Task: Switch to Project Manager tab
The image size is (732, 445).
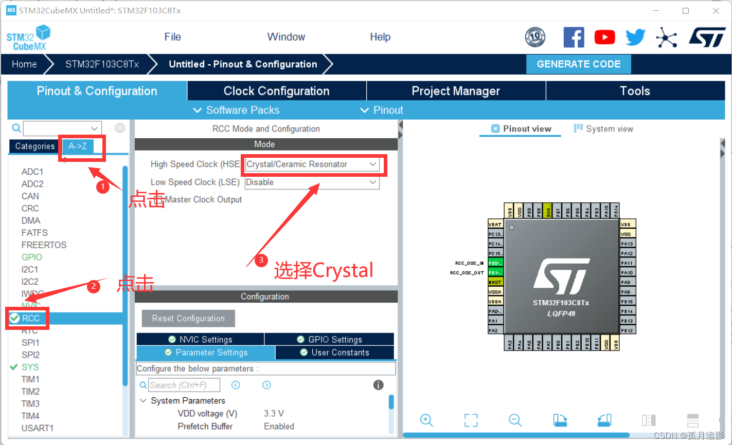Action: [x=456, y=91]
